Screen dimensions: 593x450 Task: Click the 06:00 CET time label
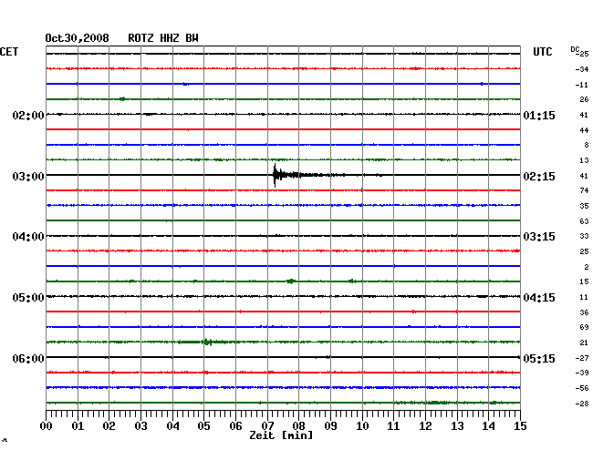(x=28, y=358)
